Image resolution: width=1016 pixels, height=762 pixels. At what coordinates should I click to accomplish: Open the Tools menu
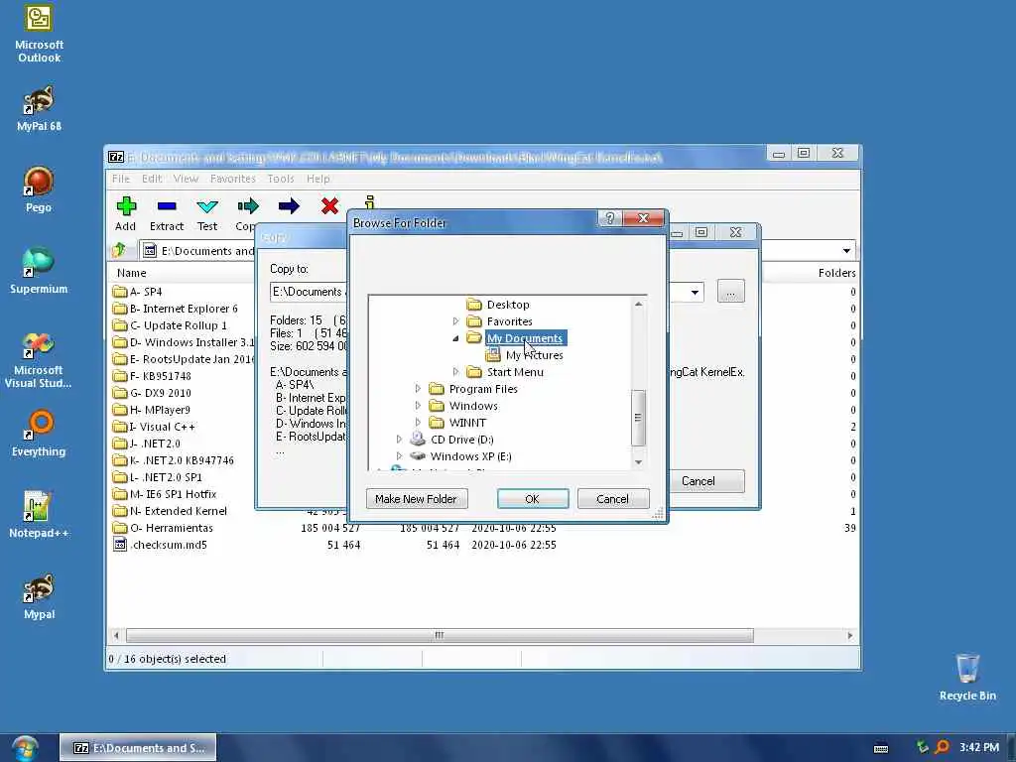(x=281, y=179)
